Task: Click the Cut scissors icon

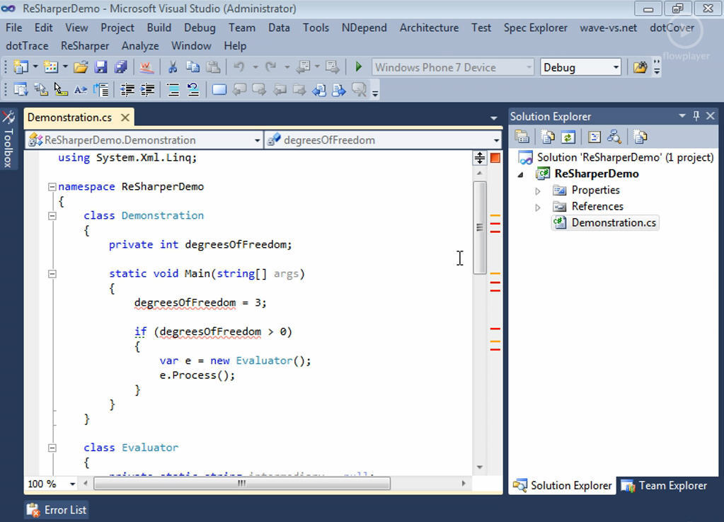Action: [172, 67]
